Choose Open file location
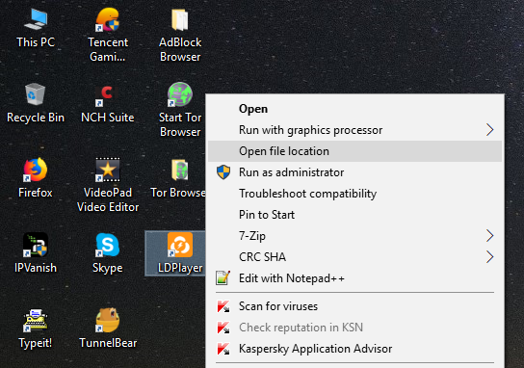The width and height of the screenshot is (524, 368). [354, 151]
